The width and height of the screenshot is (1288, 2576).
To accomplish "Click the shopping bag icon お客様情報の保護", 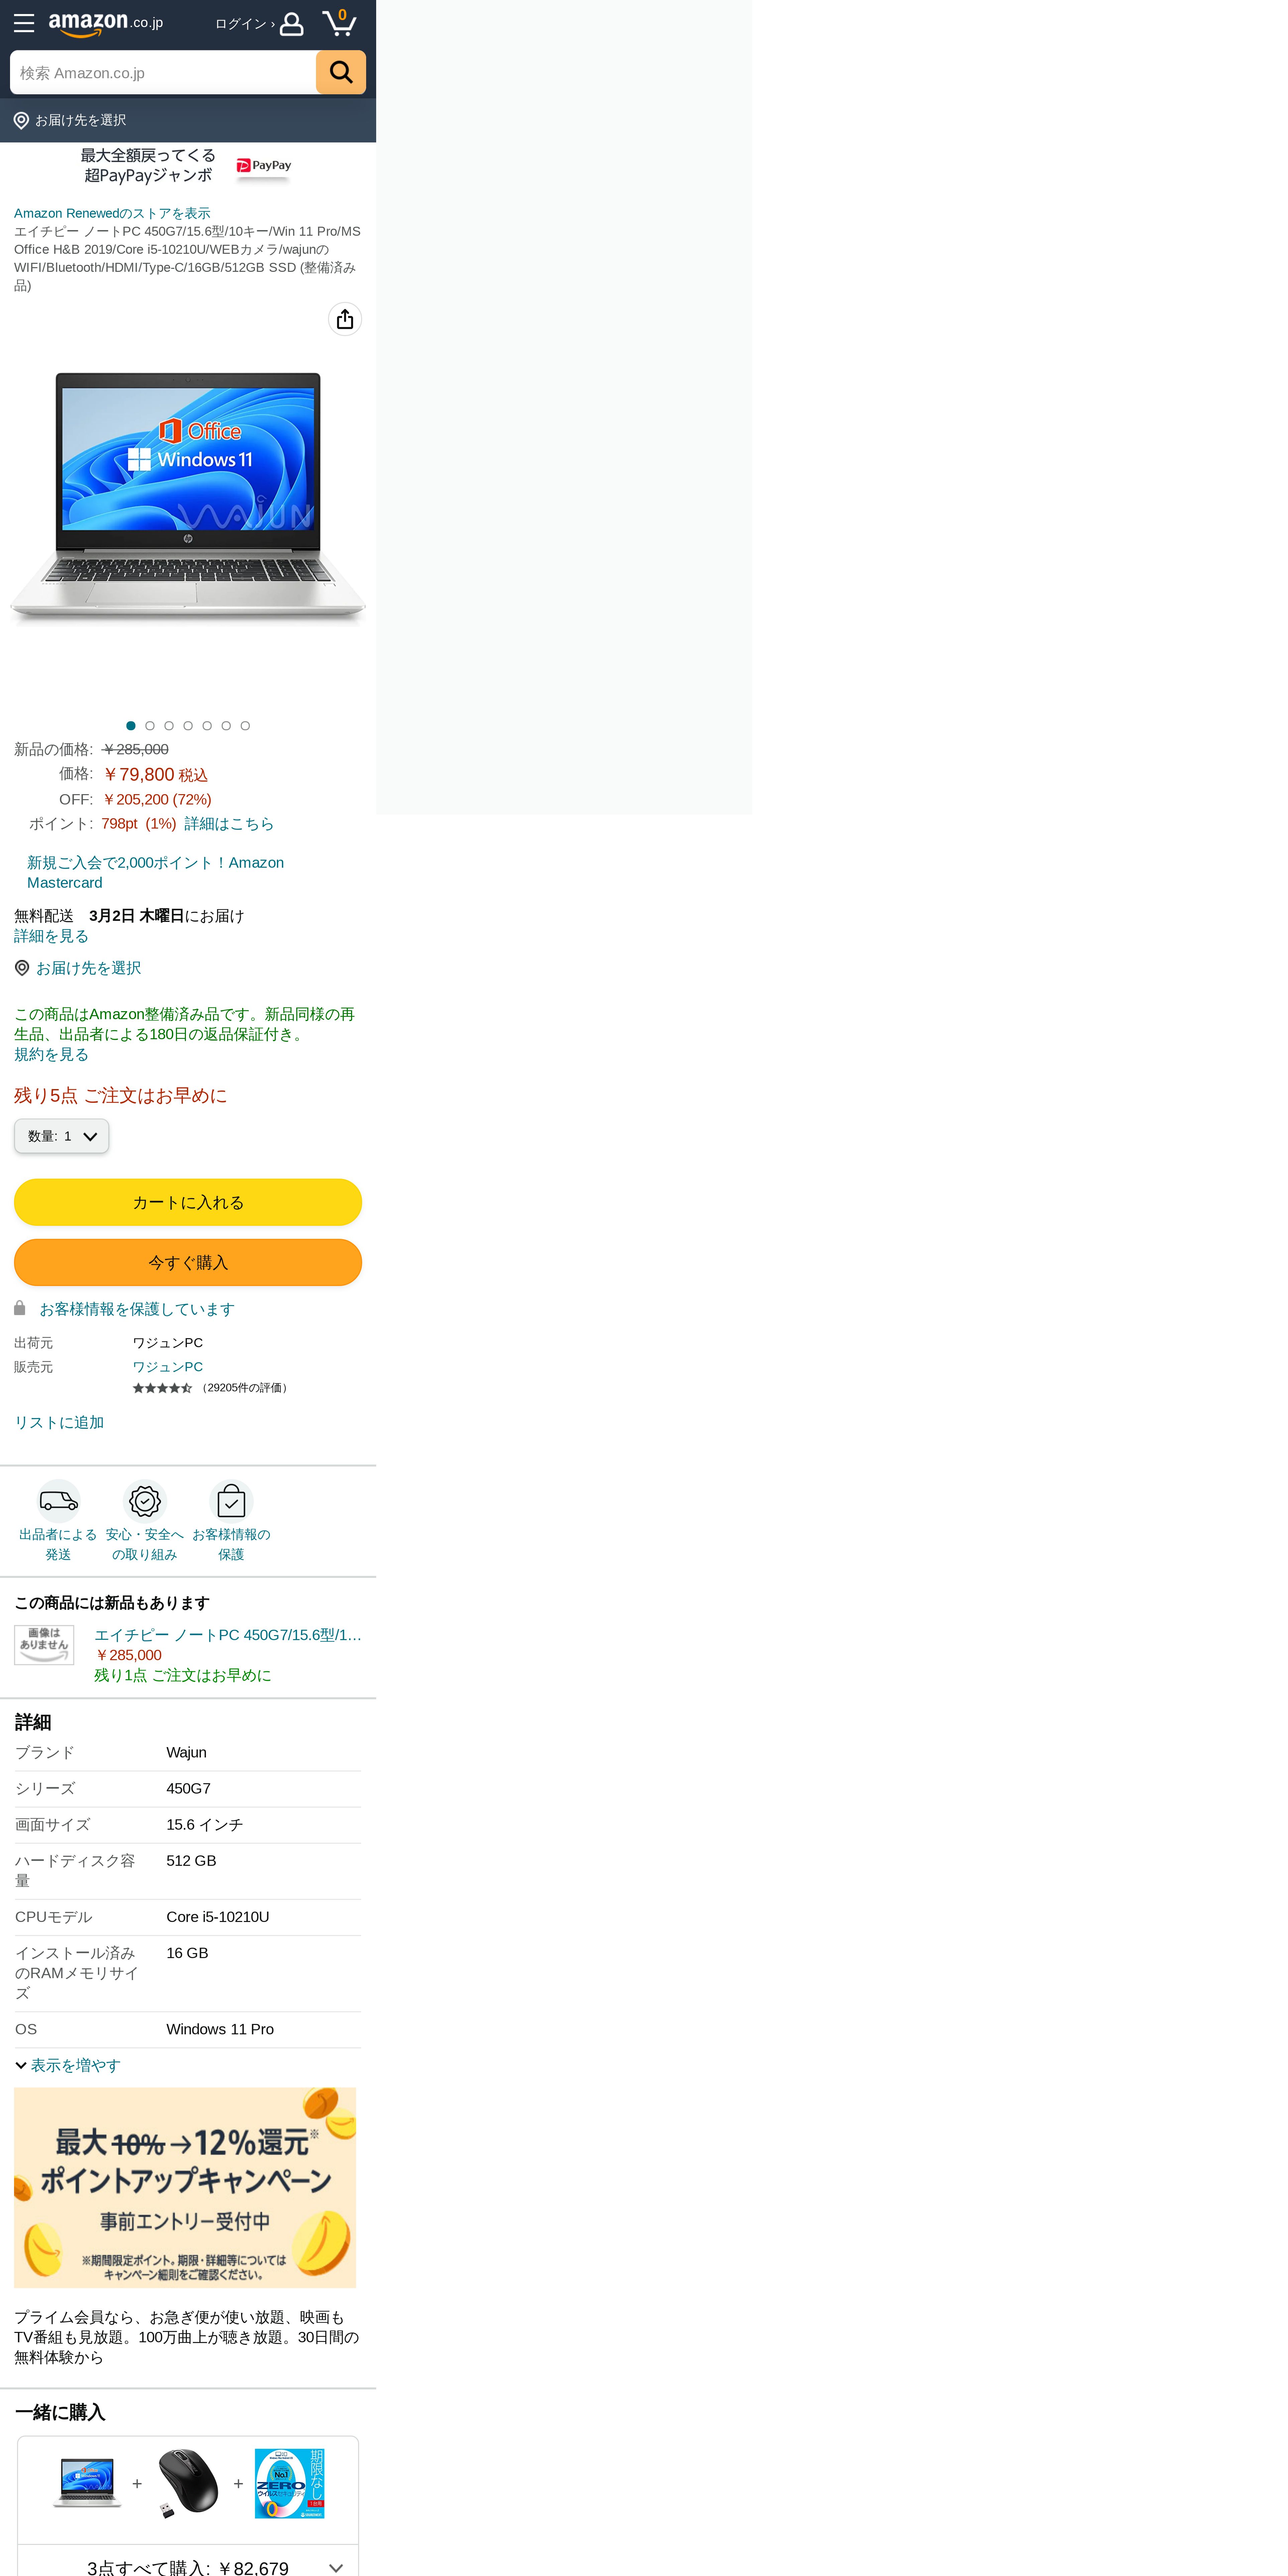I will 231,1501.
